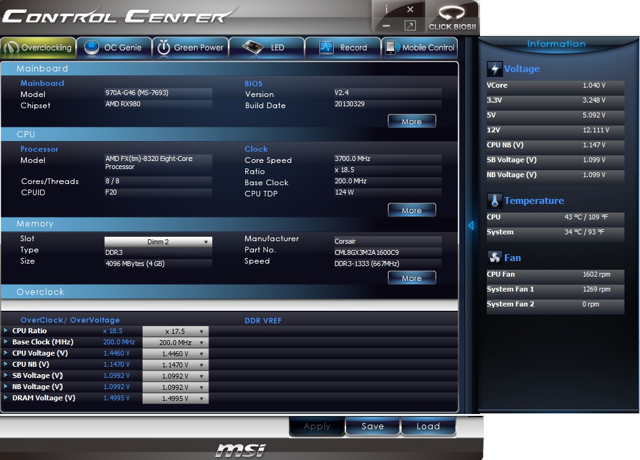Open the Record tab
This screenshot has height=460, width=640.
(x=343, y=48)
